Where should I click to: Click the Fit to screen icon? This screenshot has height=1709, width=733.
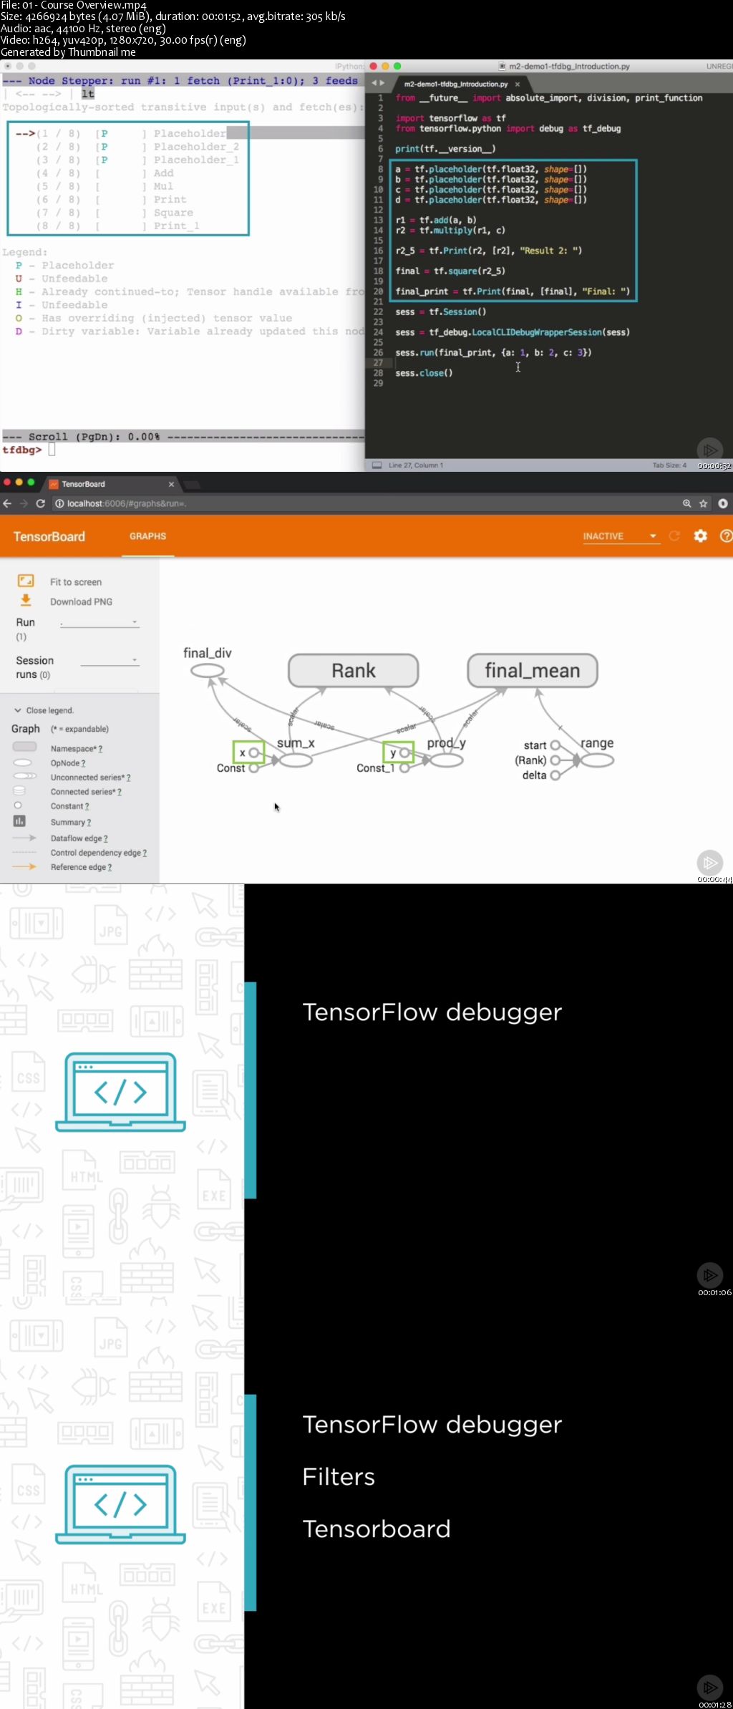[x=26, y=581]
